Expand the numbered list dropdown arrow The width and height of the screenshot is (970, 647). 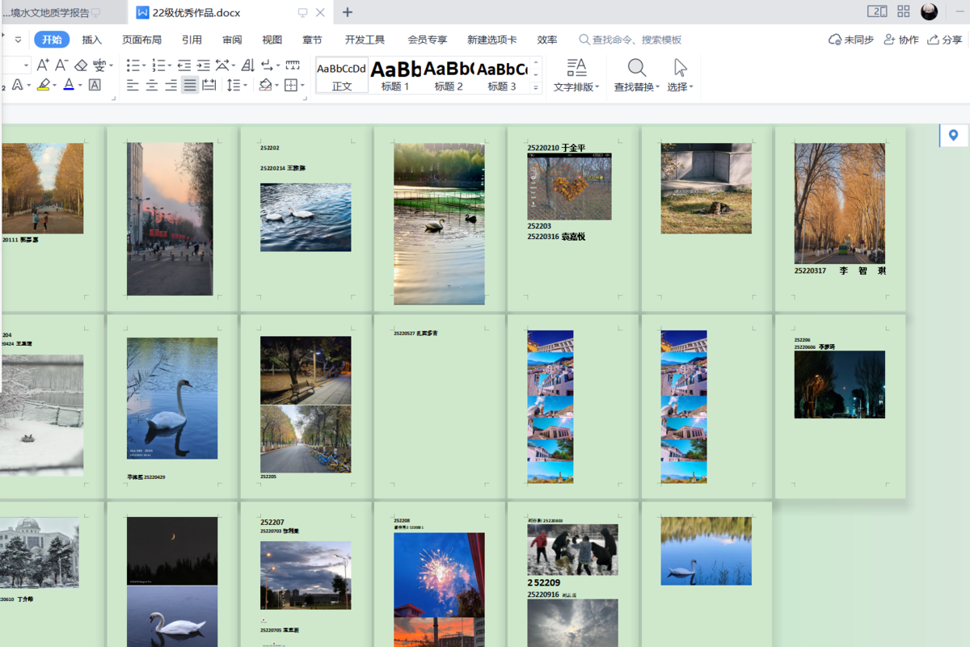point(170,66)
